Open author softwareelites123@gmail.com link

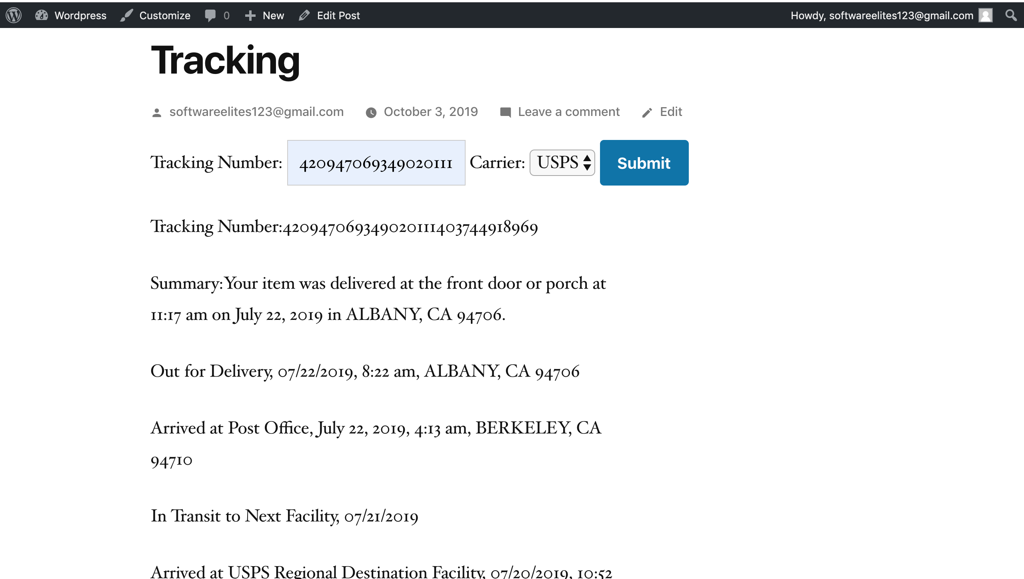tap(256, 112)
